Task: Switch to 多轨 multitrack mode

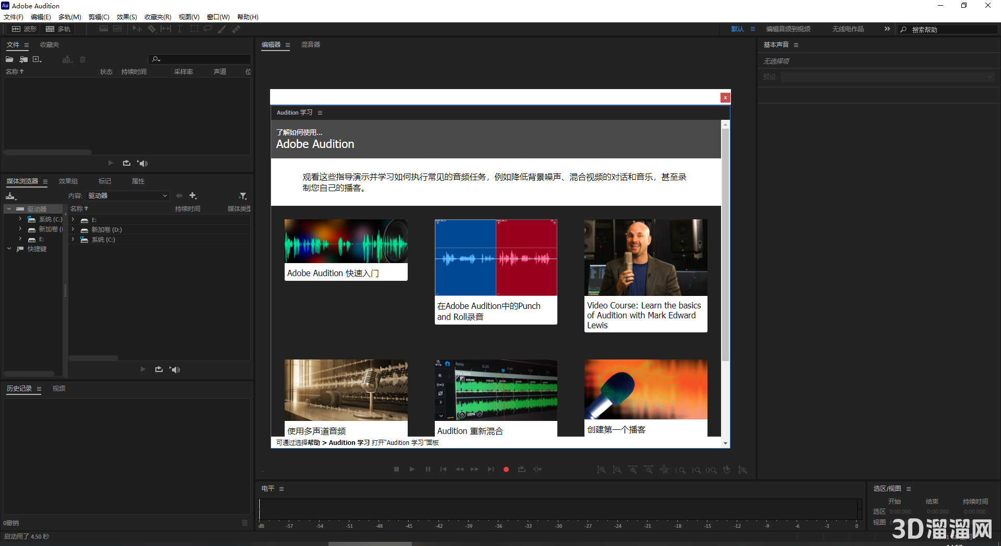Action: 58,29
